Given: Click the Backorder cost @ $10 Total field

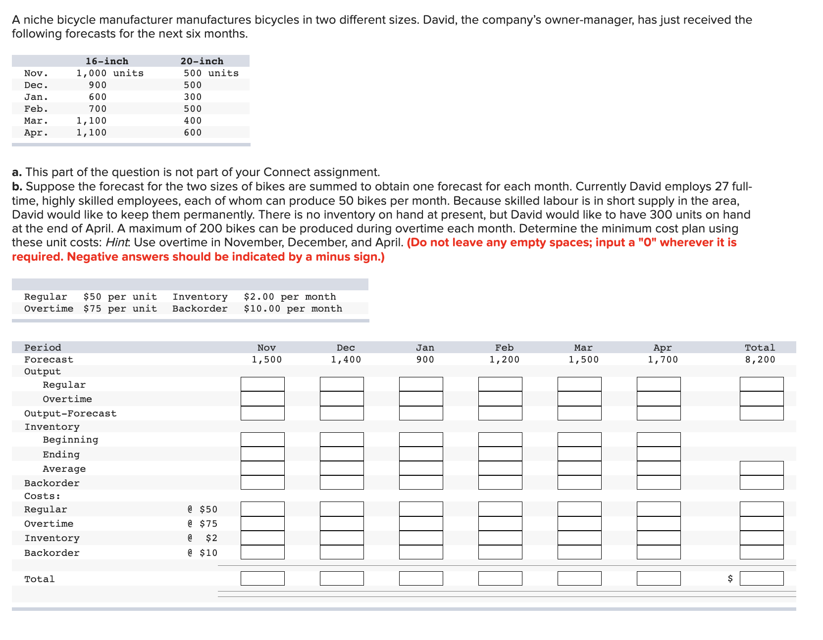Looking at the screenshot, I should click(x=762, y=552).
